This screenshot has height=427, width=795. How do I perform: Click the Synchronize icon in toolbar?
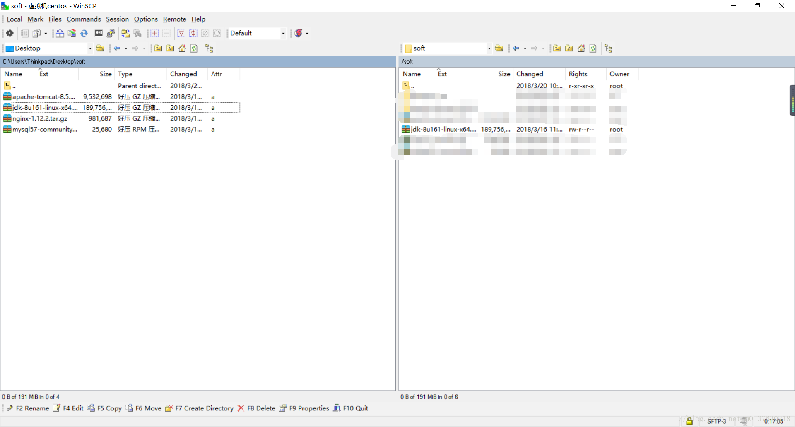pos(72,33)
